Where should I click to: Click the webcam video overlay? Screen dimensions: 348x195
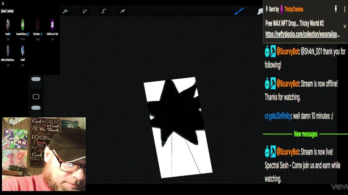(44, 154)
